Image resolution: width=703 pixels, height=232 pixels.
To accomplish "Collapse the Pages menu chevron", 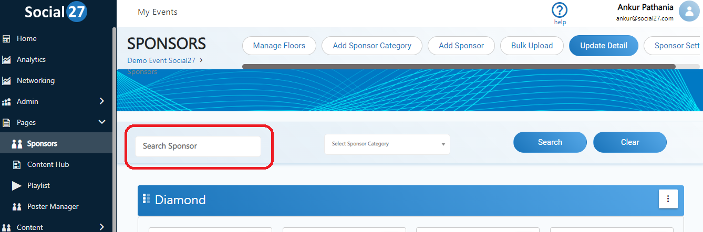I will coord(102,122).
